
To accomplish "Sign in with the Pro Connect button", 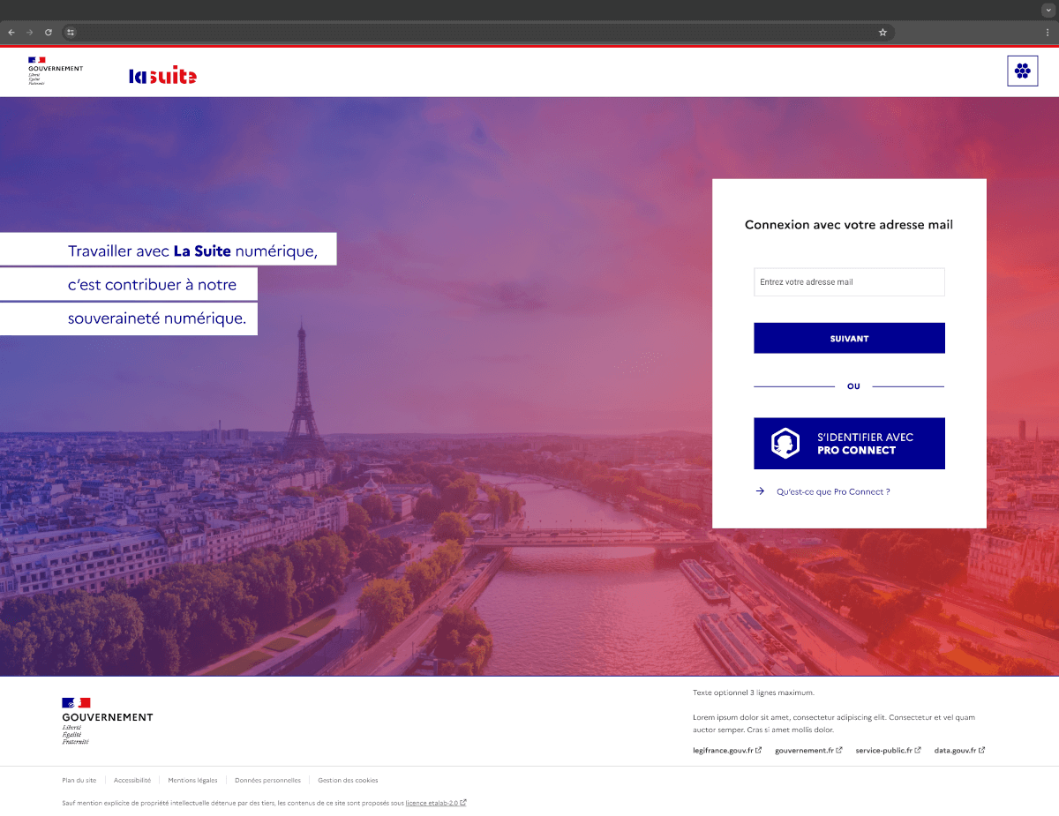I will pyautogui.click(x=849, y=444).
